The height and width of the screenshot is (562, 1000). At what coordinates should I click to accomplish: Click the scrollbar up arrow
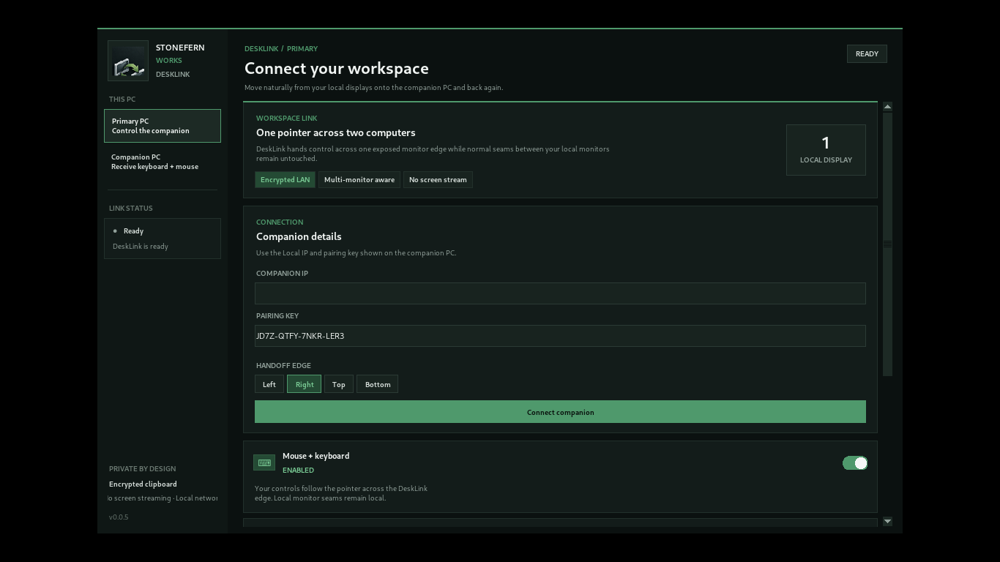coord(887,107)
